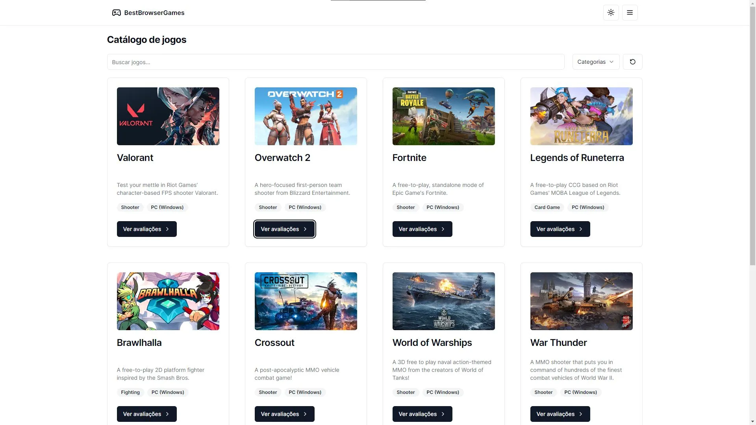Click the BestBrowserGames logo icon

tap(116, 12)
